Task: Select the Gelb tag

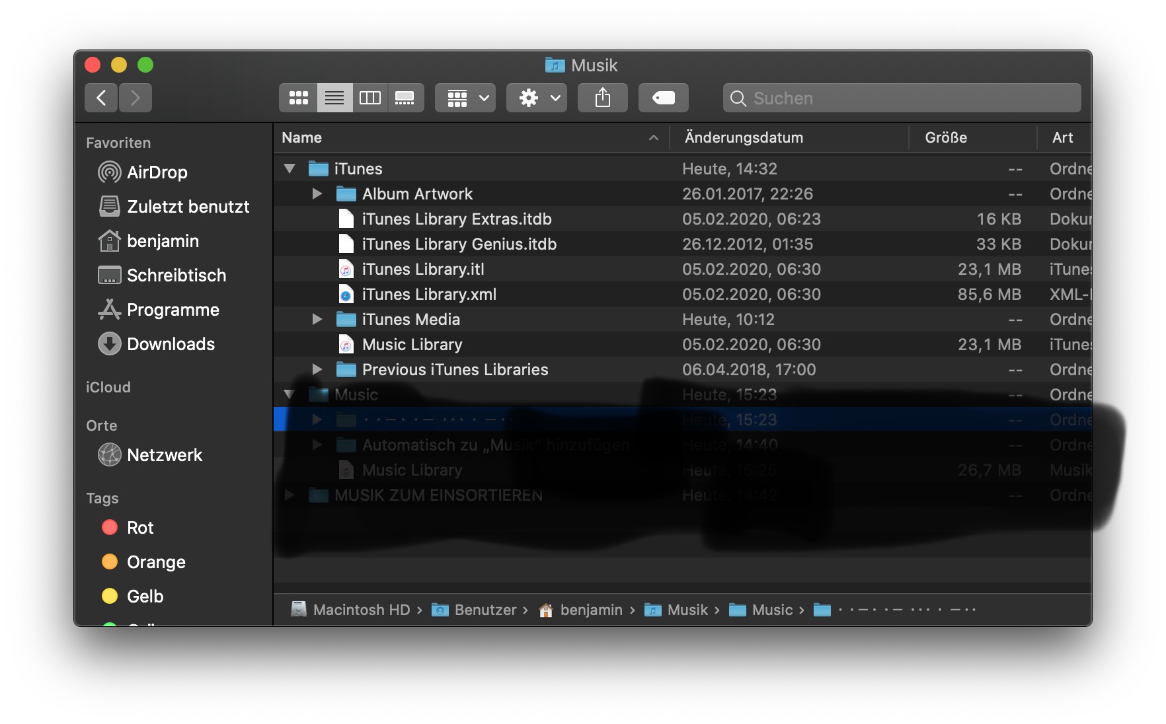Action: (x=132, y=597)
